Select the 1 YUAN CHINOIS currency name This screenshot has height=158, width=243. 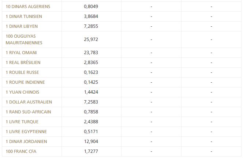click(22, 92)
